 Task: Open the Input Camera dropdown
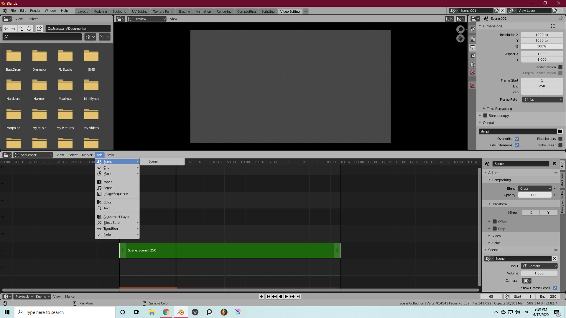[x=539, y=266]
